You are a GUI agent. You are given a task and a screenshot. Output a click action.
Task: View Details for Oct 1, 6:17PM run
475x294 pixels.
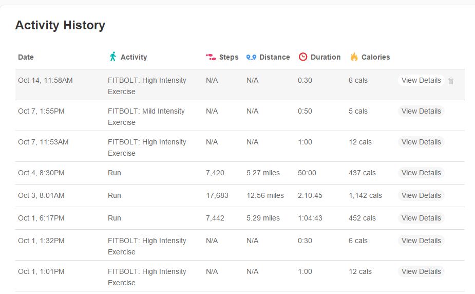(x=421, y=218)
